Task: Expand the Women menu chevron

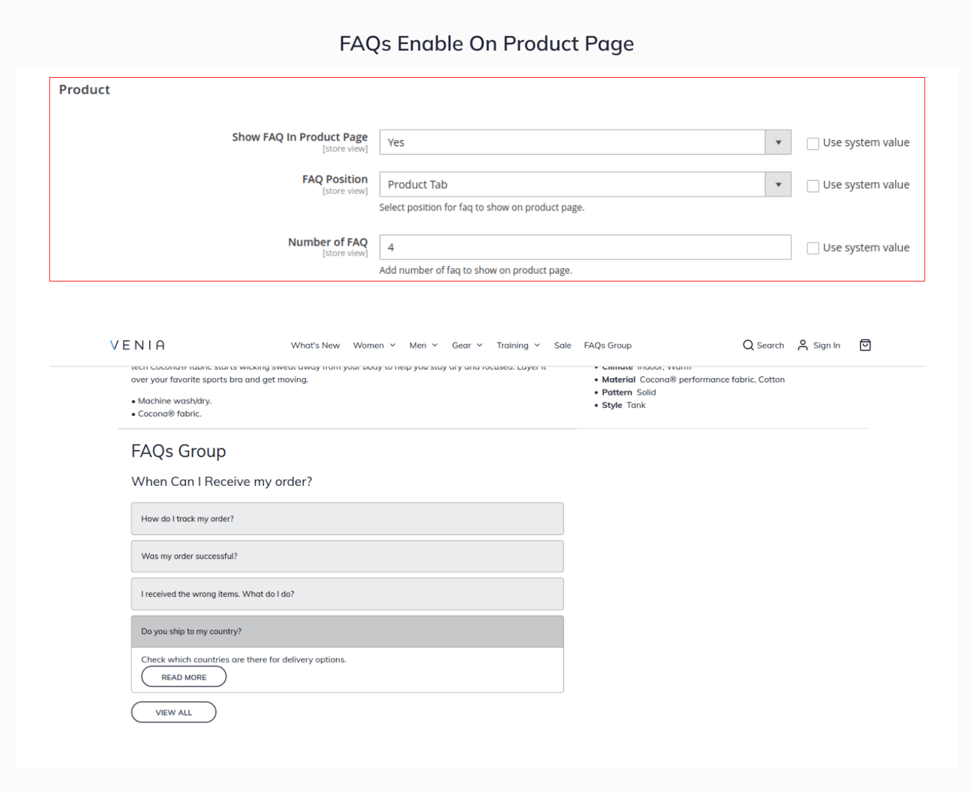Action: click(x=393, y=345)
